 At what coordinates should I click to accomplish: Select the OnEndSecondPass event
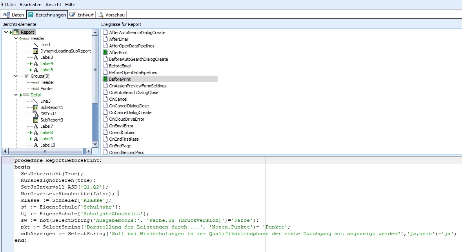point(126,152)
